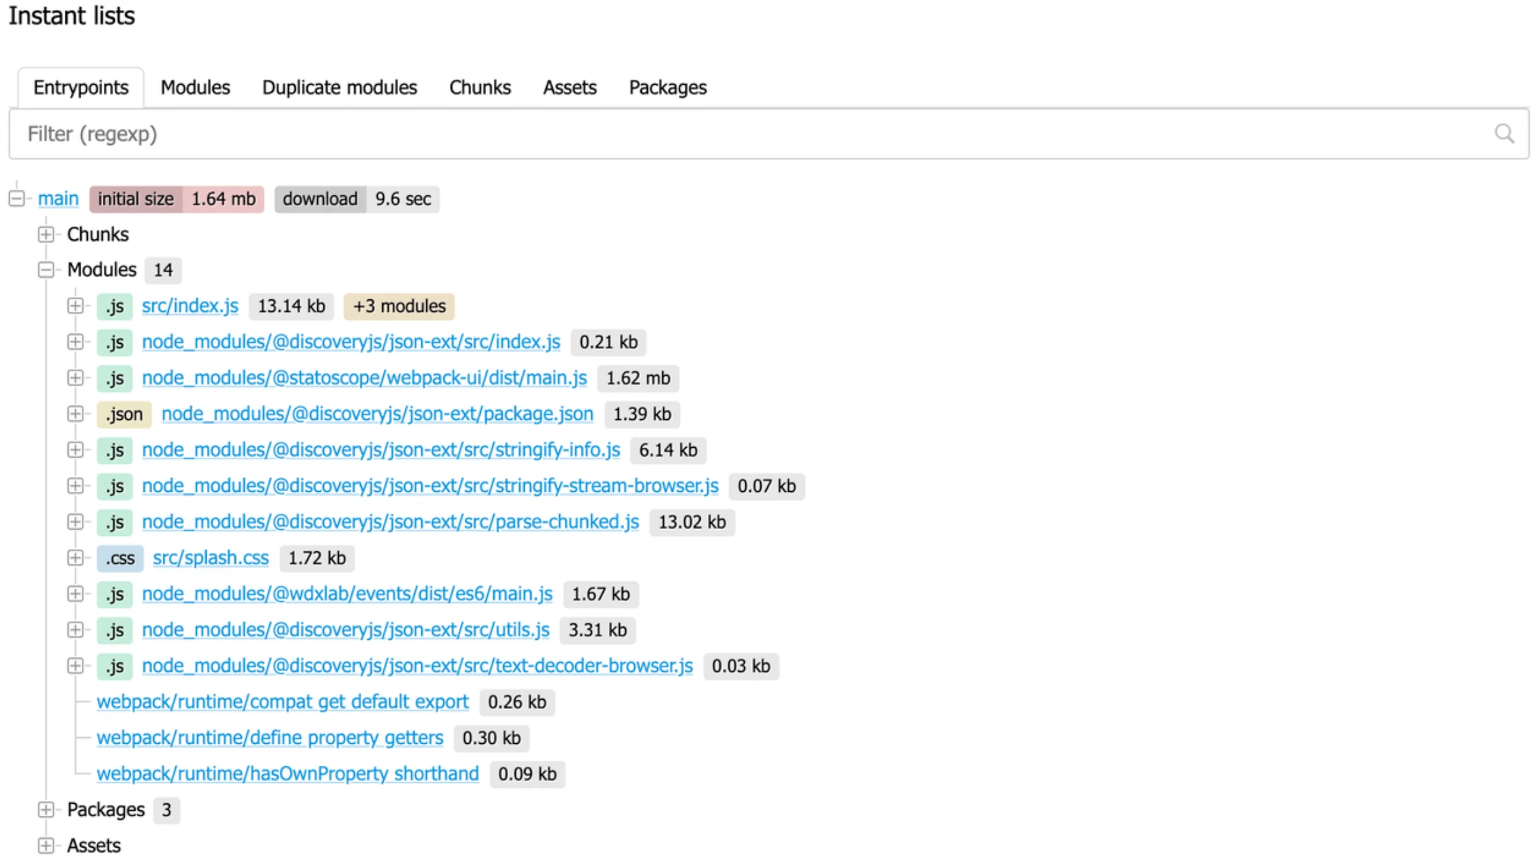The image size is (1536, 865).
Task: Expand the webpack-ui/dist/main.js module row
Action: pyautogui.click(x=75, y=378)
